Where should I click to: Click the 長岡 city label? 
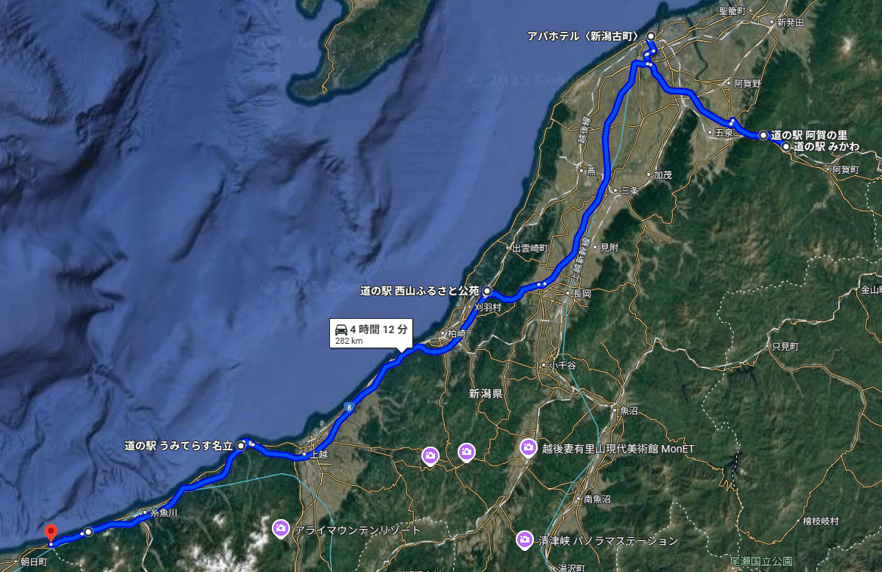pos(581,293)
